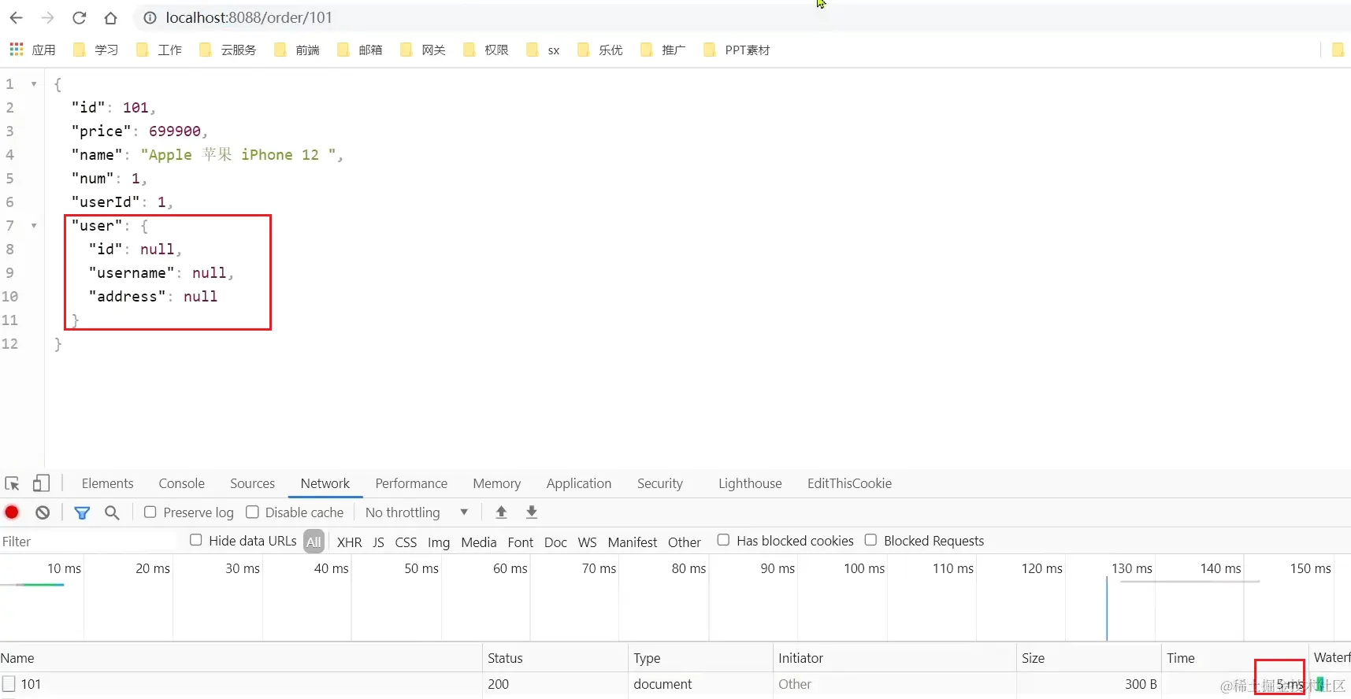Filter requests by JS

pos(378,542)
